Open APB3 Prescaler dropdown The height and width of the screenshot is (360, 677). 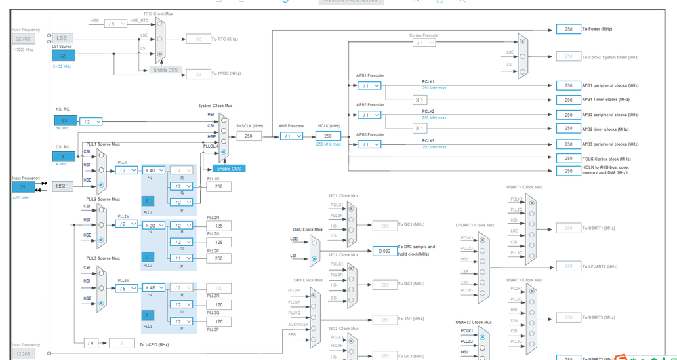(x=369, y=144)
